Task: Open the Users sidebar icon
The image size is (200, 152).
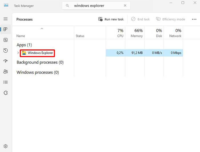Action: [x=5, y=71]
